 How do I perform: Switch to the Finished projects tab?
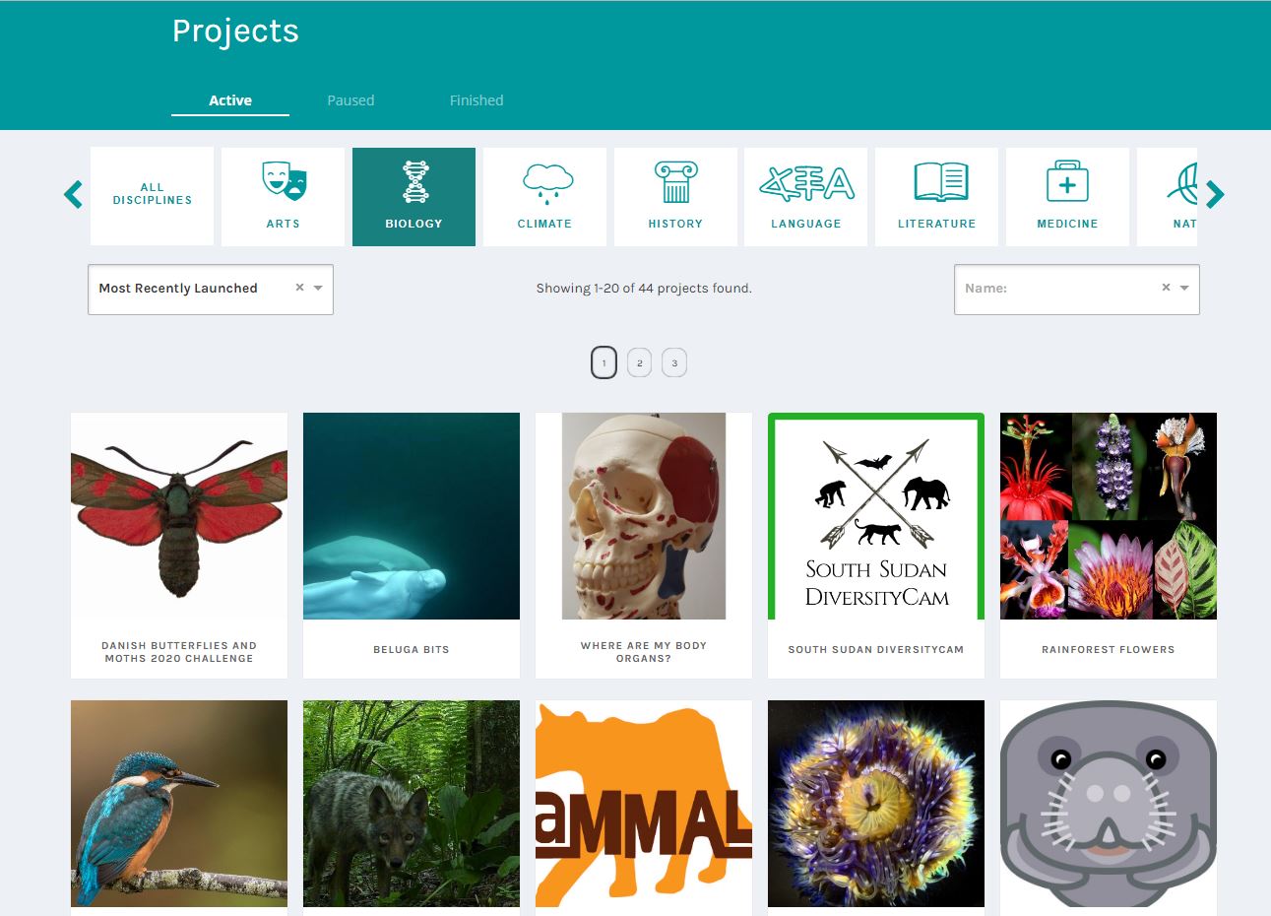click(477, 100)
